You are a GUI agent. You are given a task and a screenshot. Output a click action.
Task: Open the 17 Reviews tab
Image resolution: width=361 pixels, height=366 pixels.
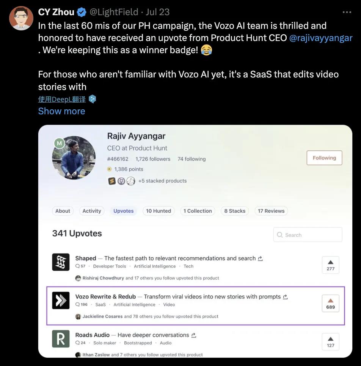tap(271, 211)
